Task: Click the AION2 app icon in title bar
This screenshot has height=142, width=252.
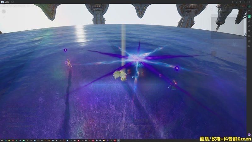Action: 2,2
